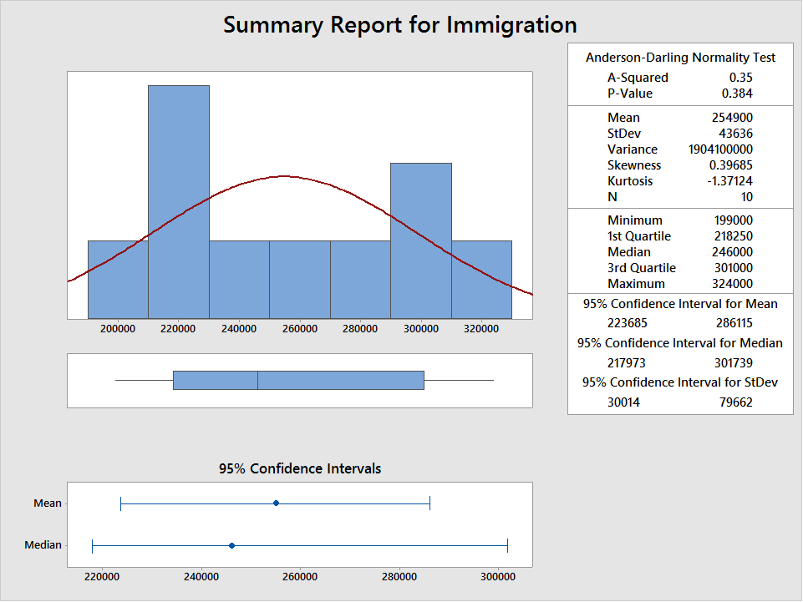The height and width of the screenshot is (602, 803).
Task: Select the Median confidence interval center dot
Action: click(231, 545)
